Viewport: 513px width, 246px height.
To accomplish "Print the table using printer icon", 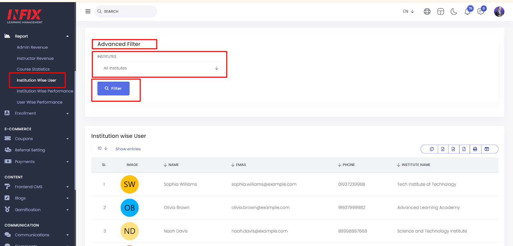I will [475, 149].
